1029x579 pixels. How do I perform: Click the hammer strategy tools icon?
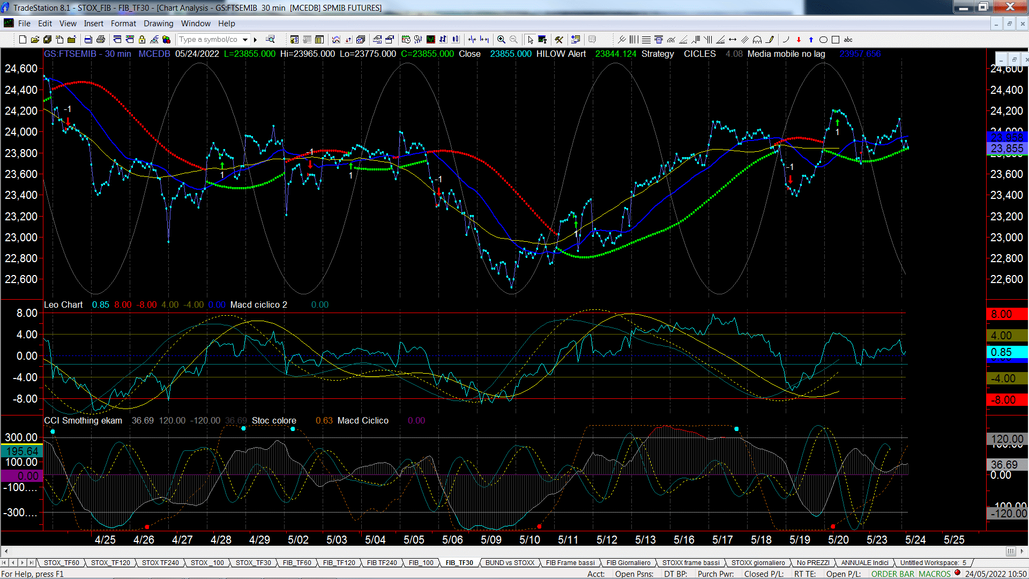tap(559, 40)
